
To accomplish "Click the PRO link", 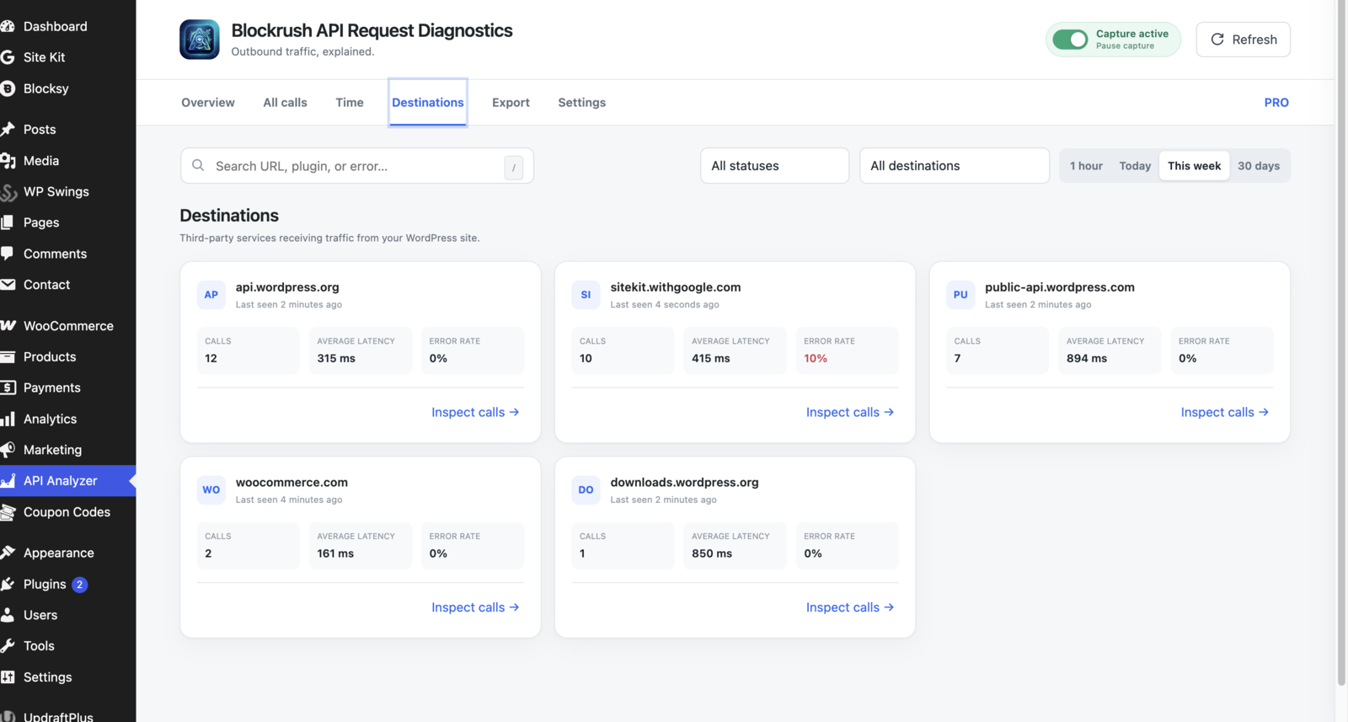I will coord(1276,103).
